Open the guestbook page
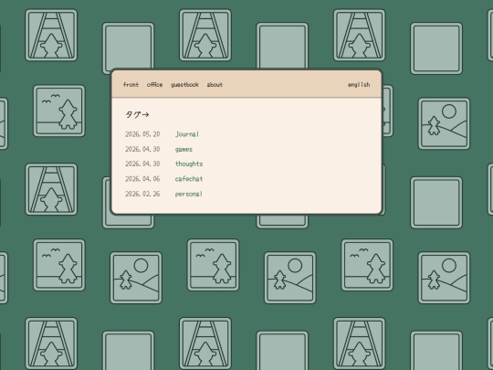 click(x=184, y=85)
